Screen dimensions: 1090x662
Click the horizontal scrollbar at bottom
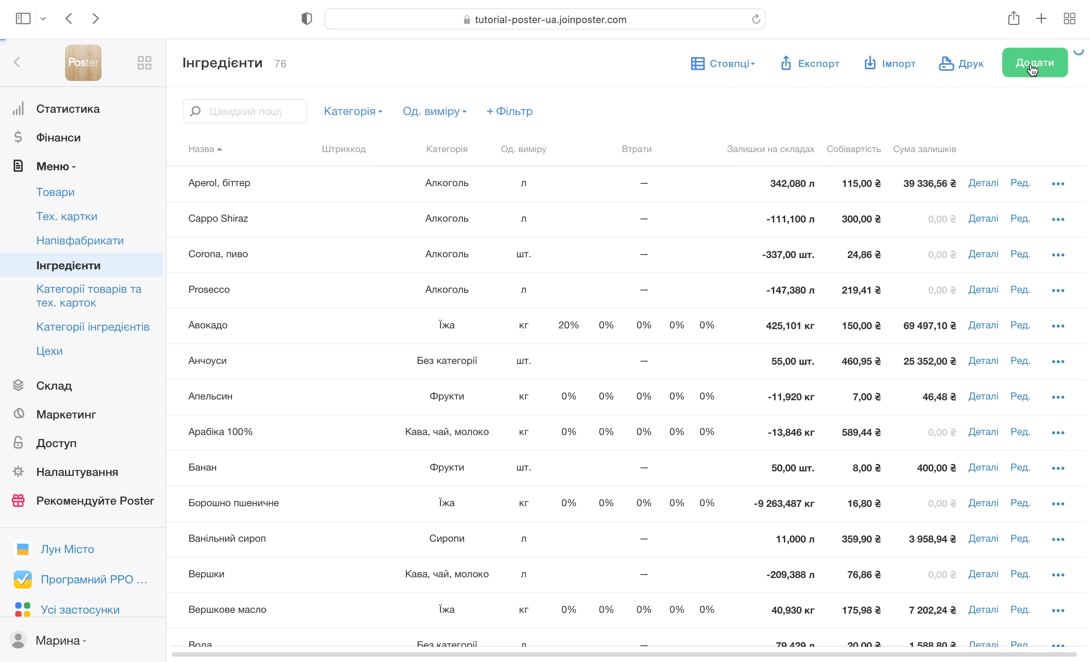(x=624, y=654)
